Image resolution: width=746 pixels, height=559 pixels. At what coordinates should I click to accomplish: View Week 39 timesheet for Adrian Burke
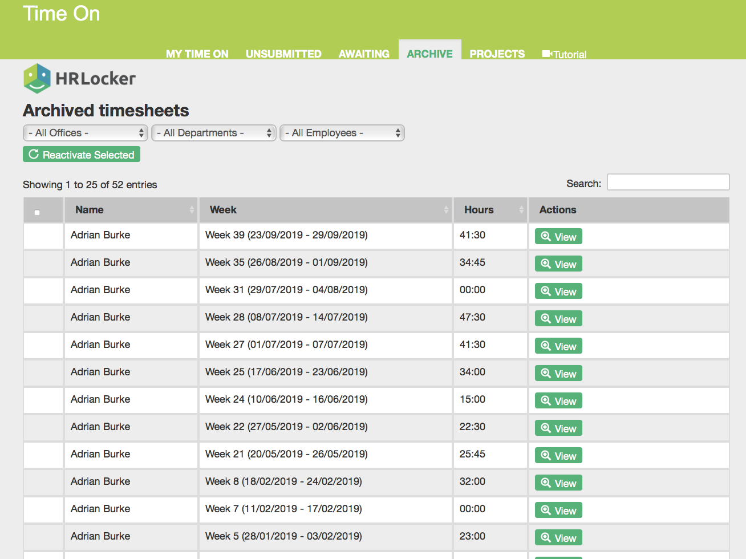pyautogui.click(x=558, y=237)
